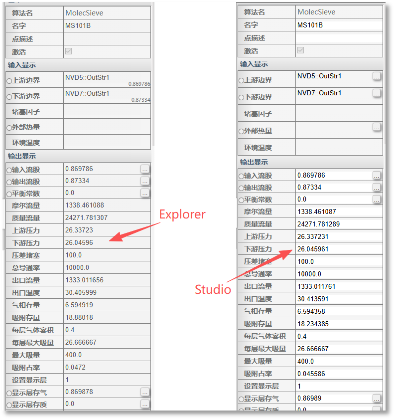
Task: Click ellipsis button for 输出流股 in Explorer panel
Action: point(145,181)
